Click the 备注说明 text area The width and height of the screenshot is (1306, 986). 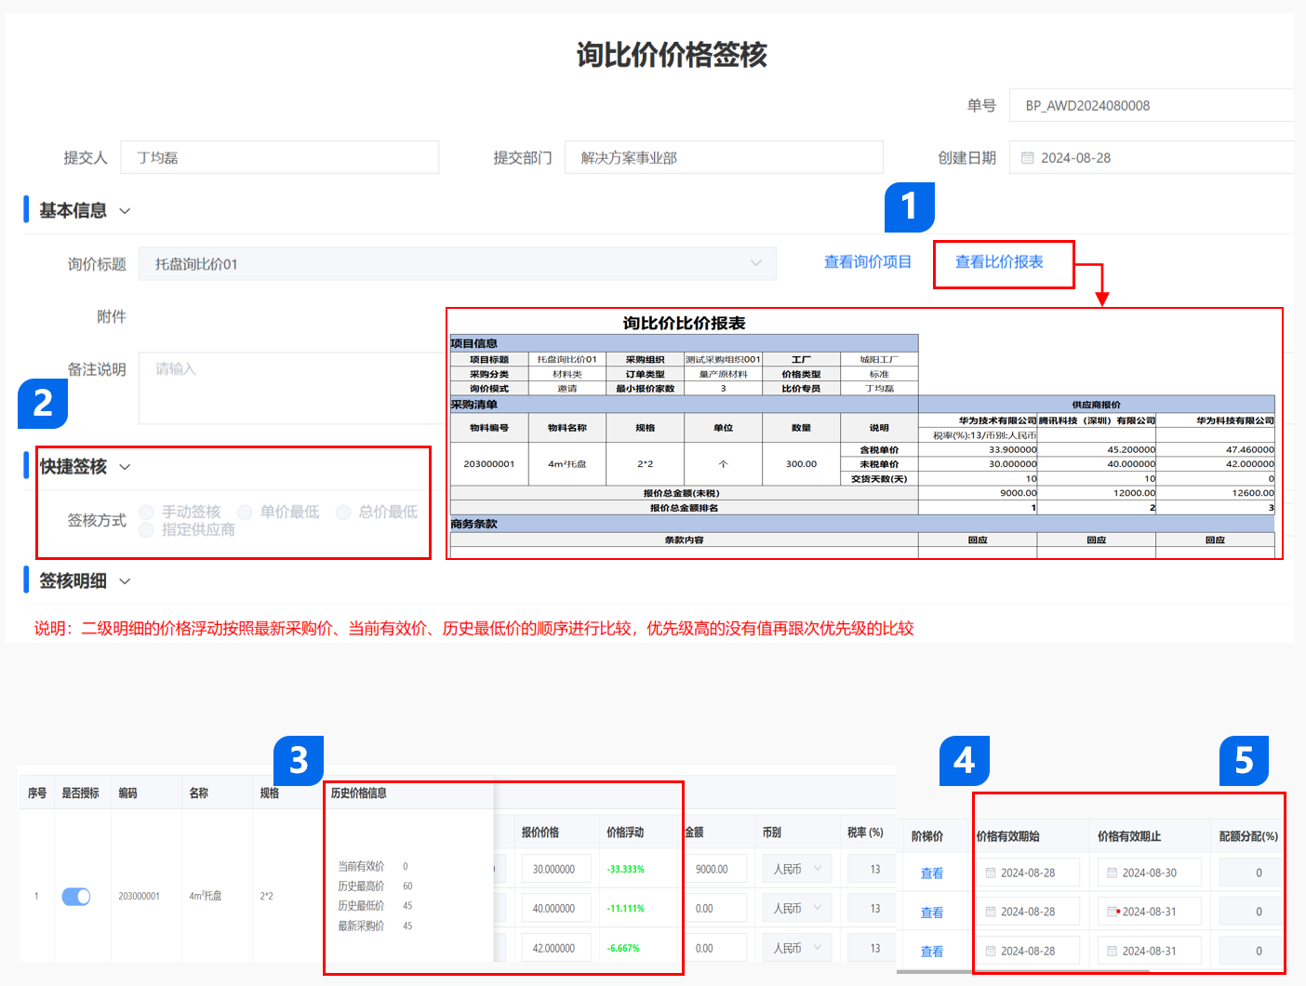(290, 387)
